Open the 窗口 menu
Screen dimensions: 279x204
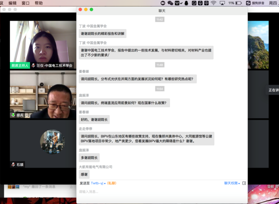point(26,3)
